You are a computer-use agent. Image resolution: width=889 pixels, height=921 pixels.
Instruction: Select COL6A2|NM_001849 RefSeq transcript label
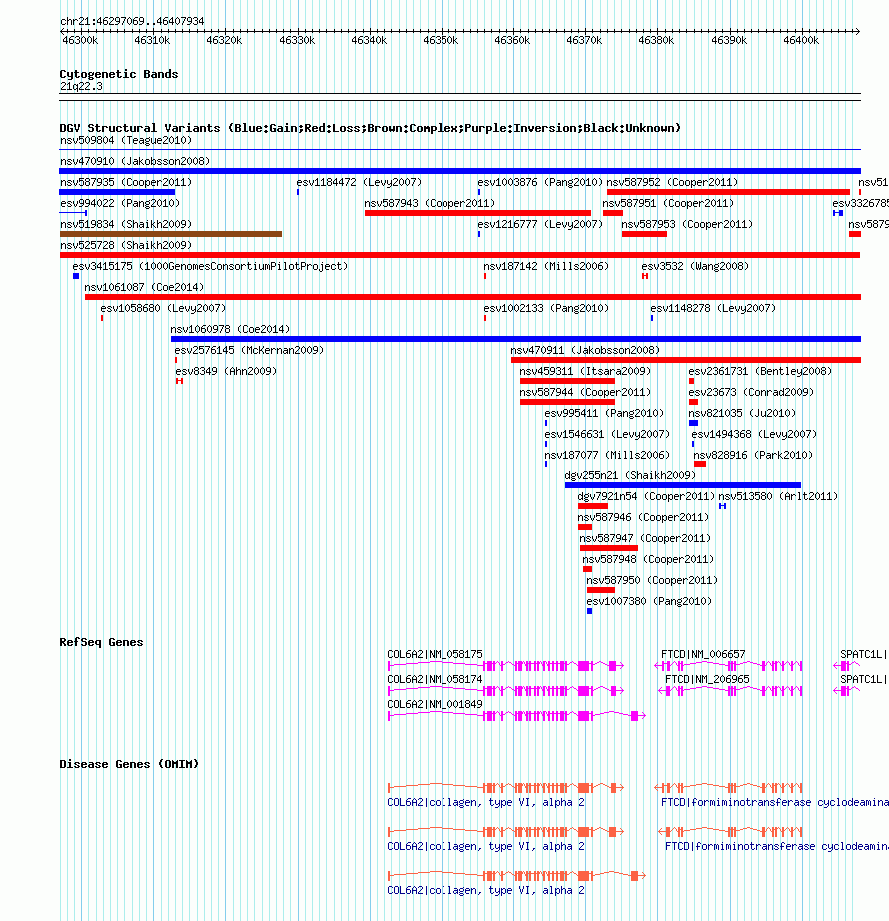tap(435, 705)
